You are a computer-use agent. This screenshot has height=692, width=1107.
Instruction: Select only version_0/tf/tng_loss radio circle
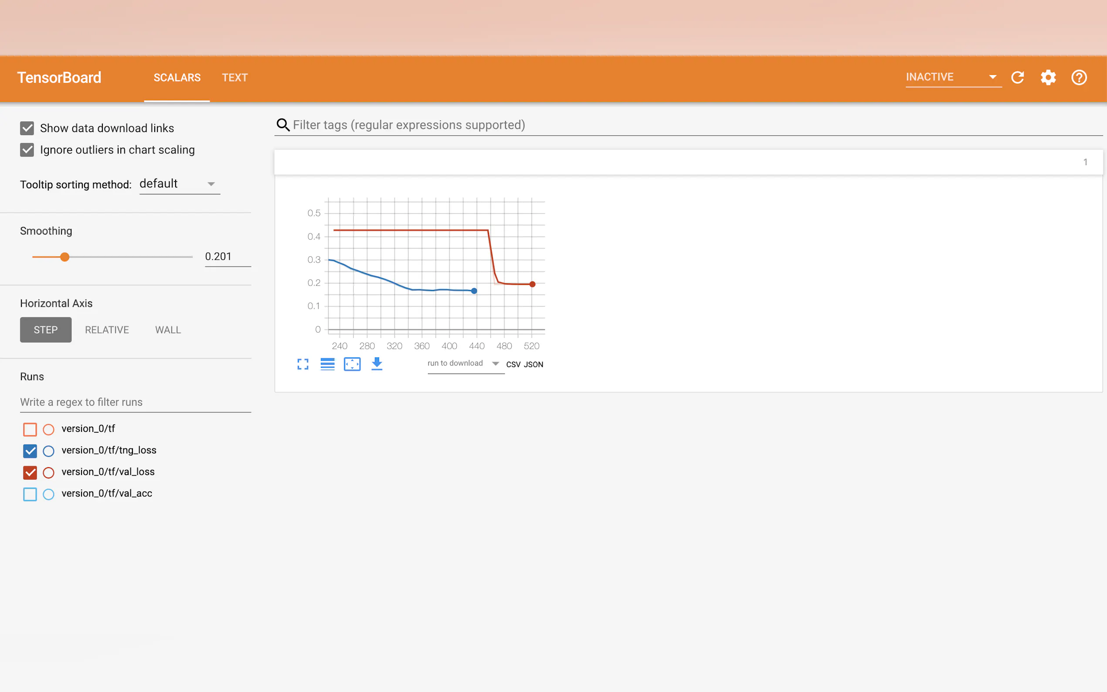point(48,451)
